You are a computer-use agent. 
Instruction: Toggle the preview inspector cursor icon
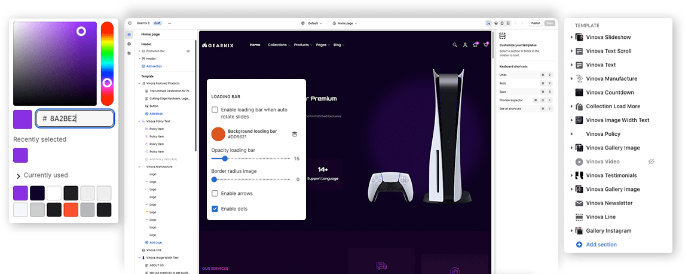point(488,23)
